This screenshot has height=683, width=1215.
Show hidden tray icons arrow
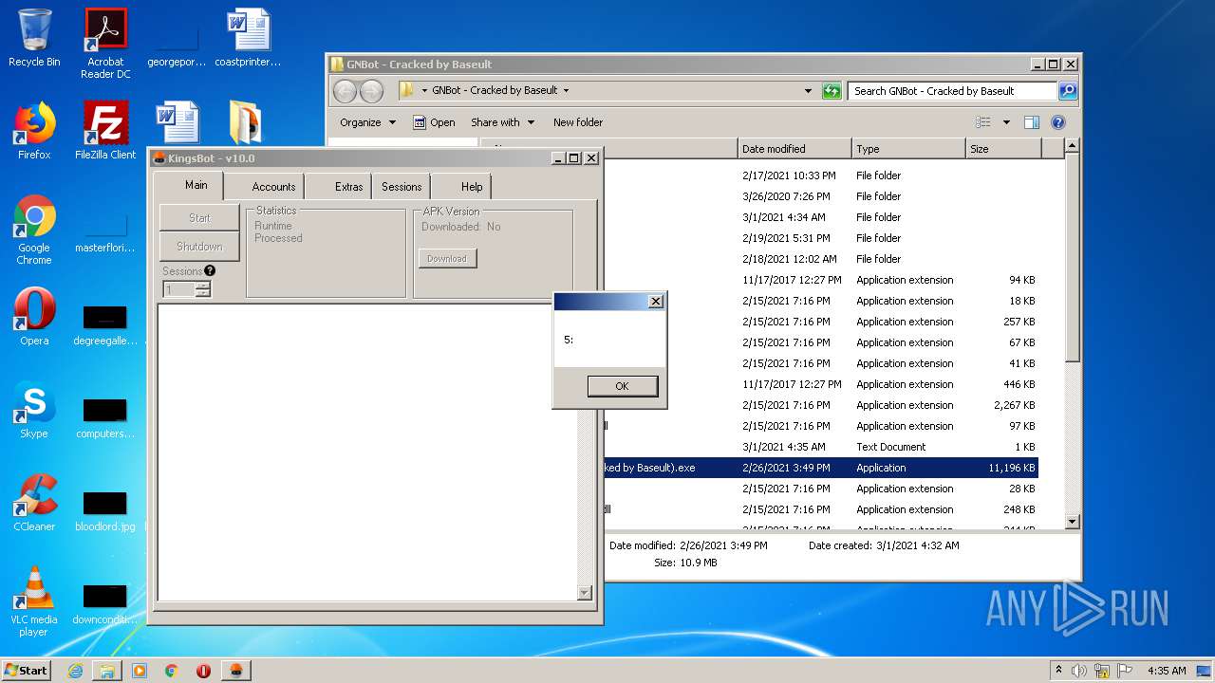[1058, 671]
